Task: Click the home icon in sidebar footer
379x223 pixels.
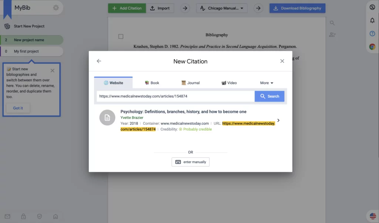Action: pyautogui.click(x=56, y=216)
